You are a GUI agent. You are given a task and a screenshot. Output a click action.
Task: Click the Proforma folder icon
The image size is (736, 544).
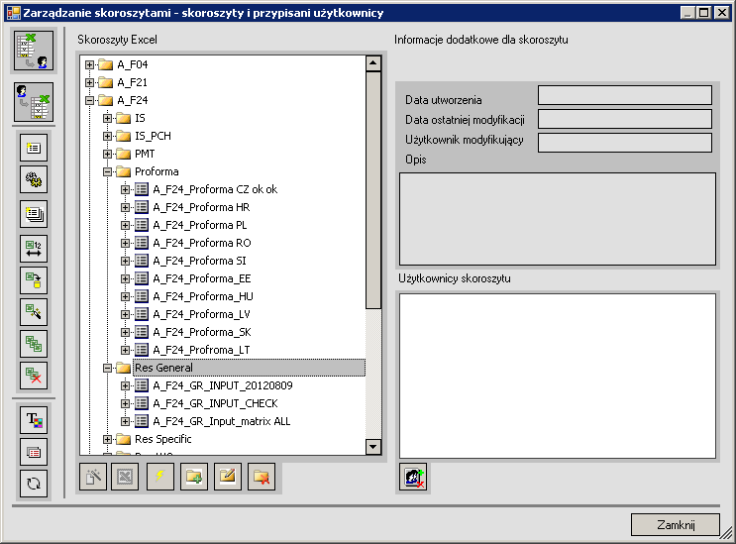124,171
